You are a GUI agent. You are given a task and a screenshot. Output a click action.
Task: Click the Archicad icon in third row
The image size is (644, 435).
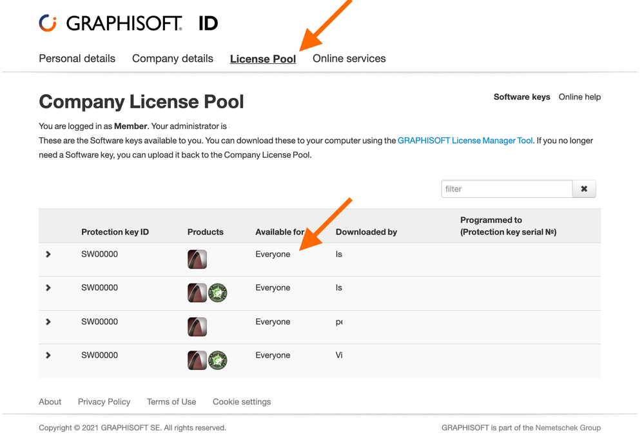click(x=197, y=327)
